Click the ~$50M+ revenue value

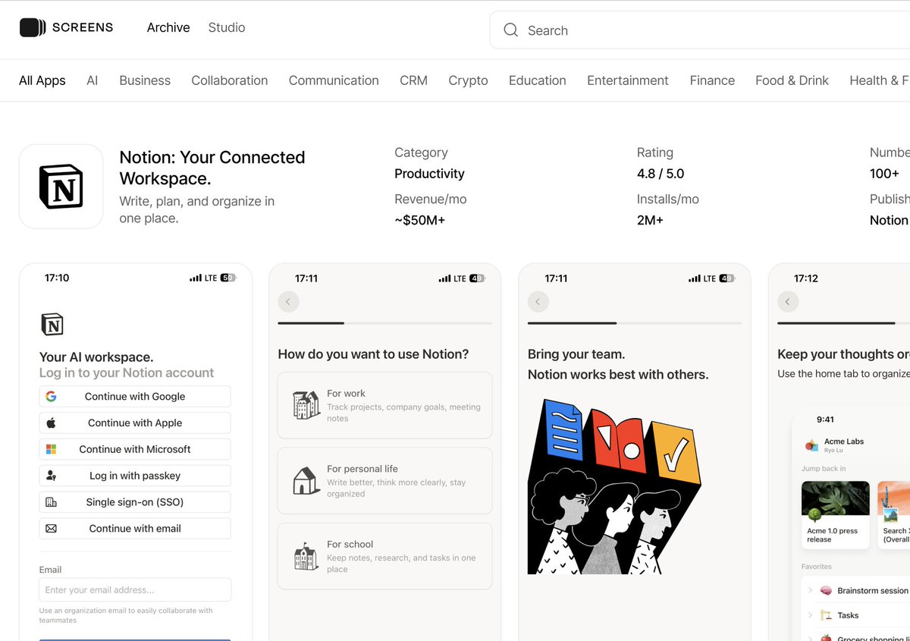(x=419, y=220)
